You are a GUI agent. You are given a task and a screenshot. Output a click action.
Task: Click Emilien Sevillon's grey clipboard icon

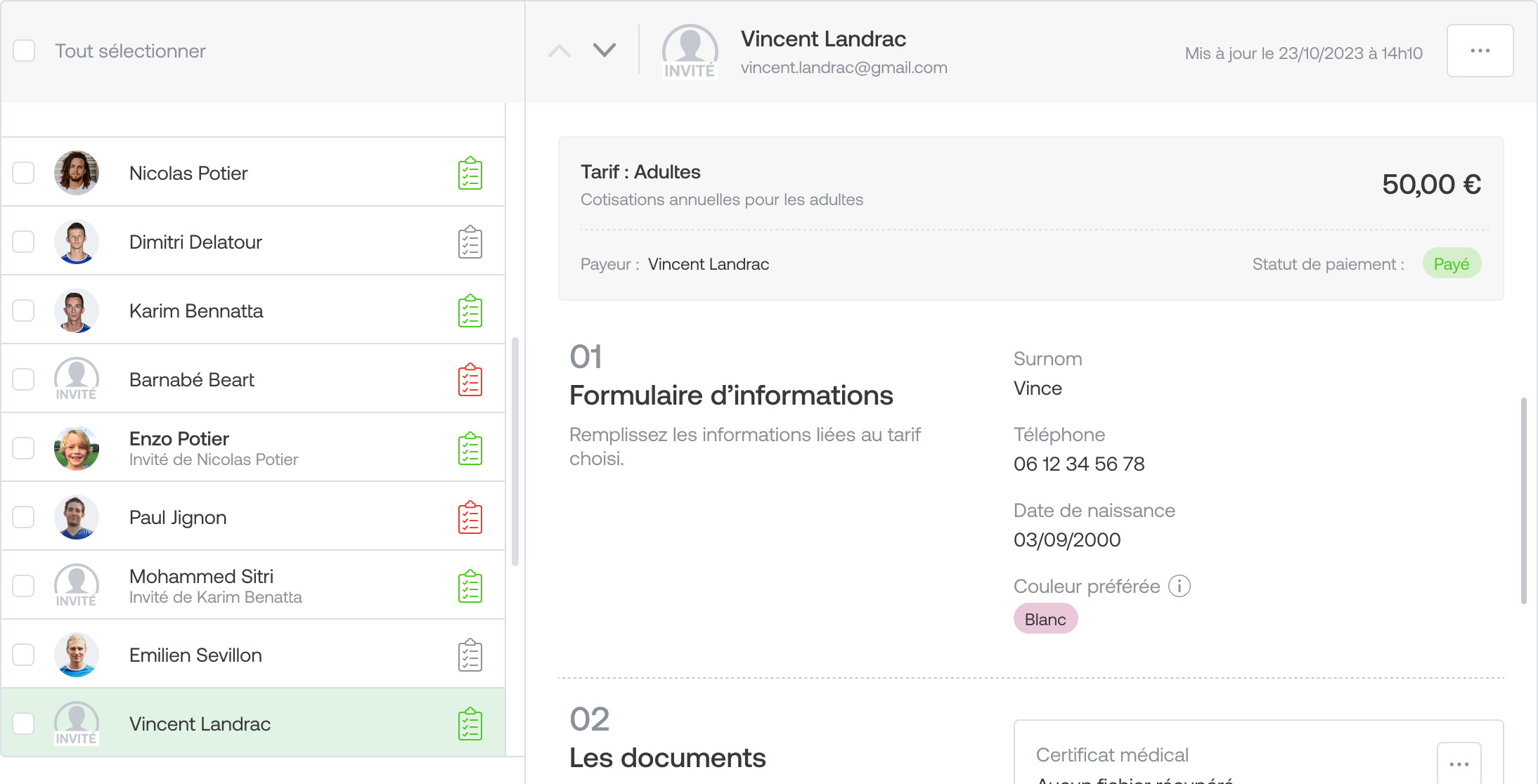(x=470, y=655)
